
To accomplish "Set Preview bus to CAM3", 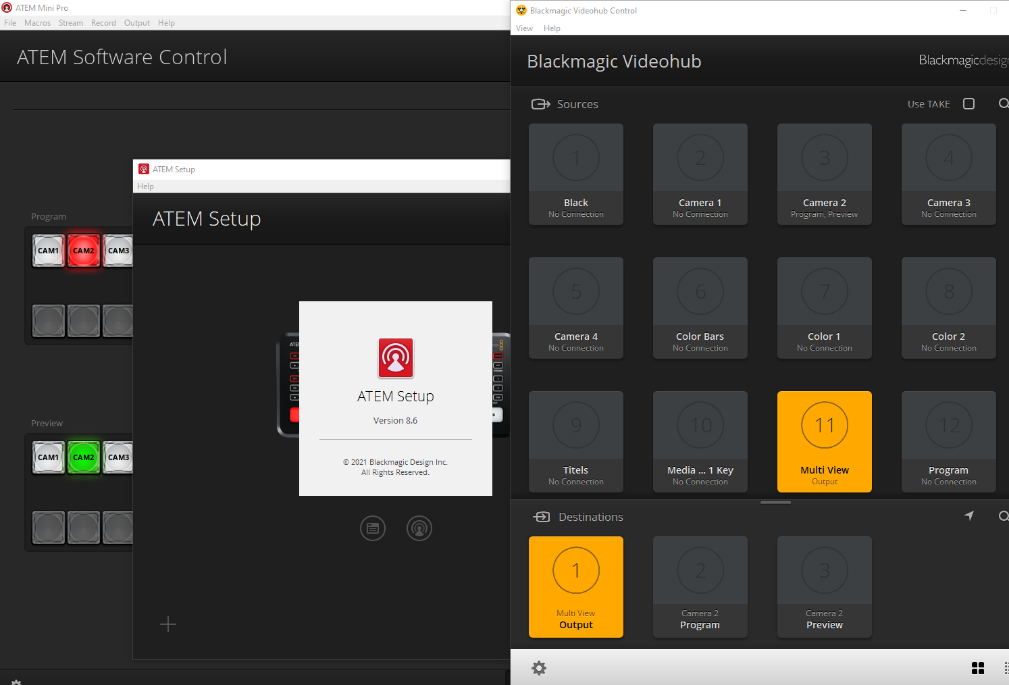I will pyautogui.click(x=118, y=457).
